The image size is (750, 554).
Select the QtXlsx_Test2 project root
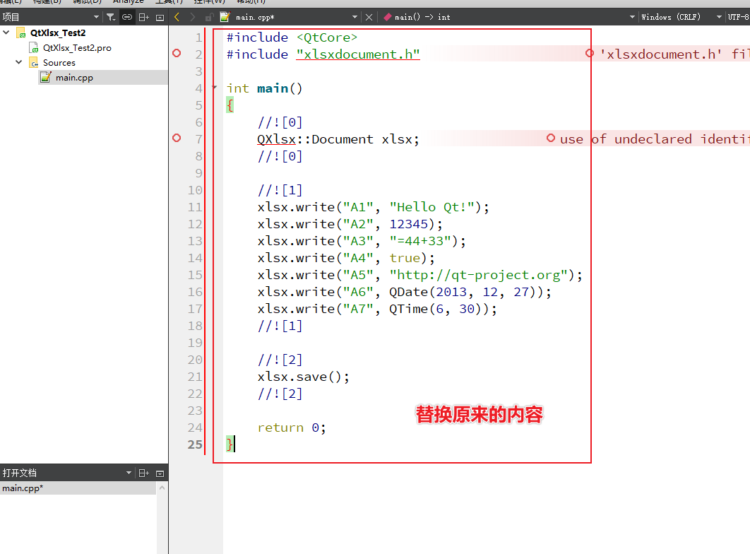click(x=58, y=33)
